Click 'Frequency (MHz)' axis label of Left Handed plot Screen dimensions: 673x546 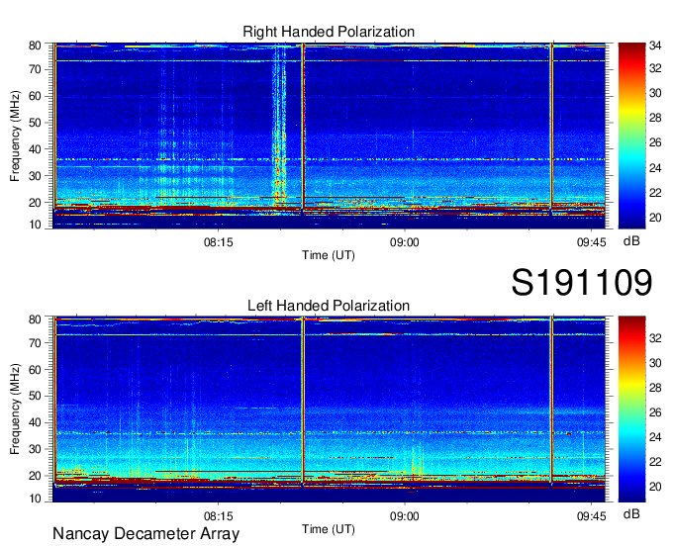(15, 409)
